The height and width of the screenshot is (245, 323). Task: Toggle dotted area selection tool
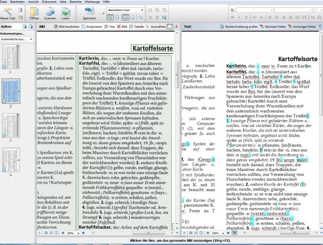click(x=170, y=27)
